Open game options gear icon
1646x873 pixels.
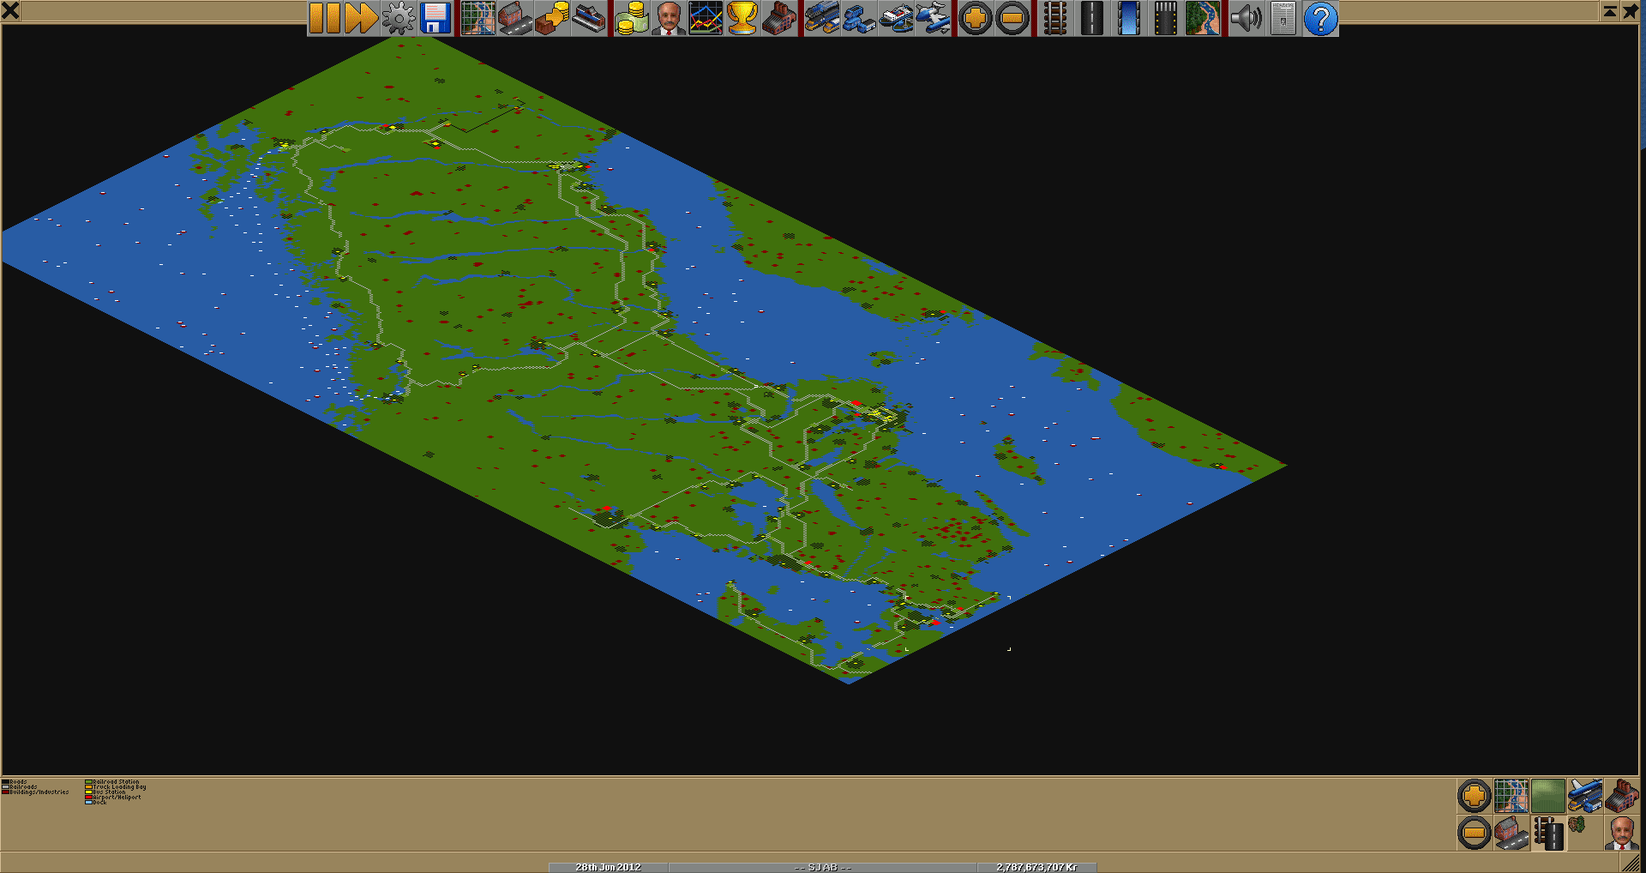(398, 18)
